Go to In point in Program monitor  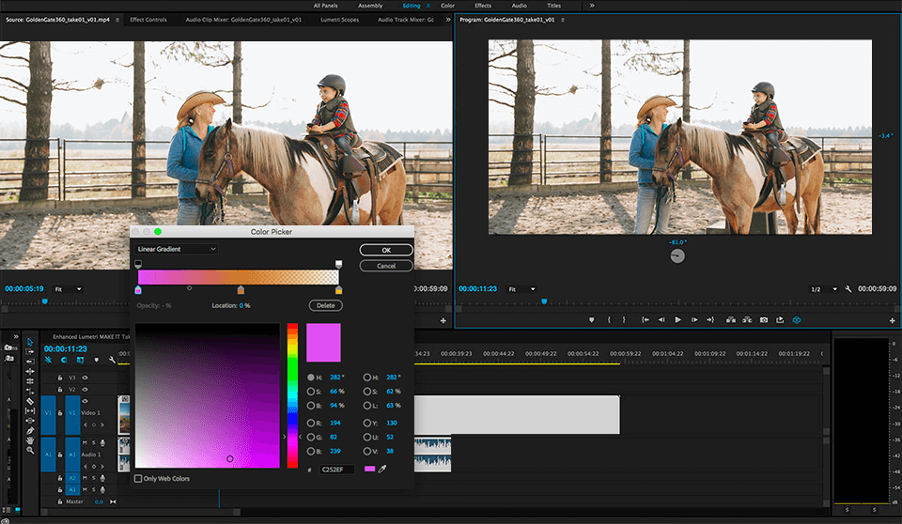tap(645, 320)
